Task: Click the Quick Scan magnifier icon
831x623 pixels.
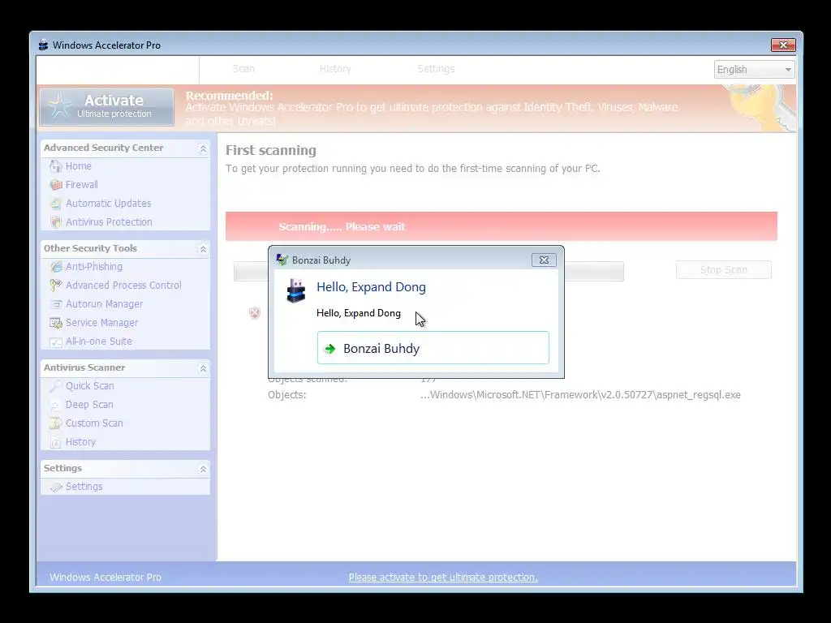Action: [x=56, y=386]
